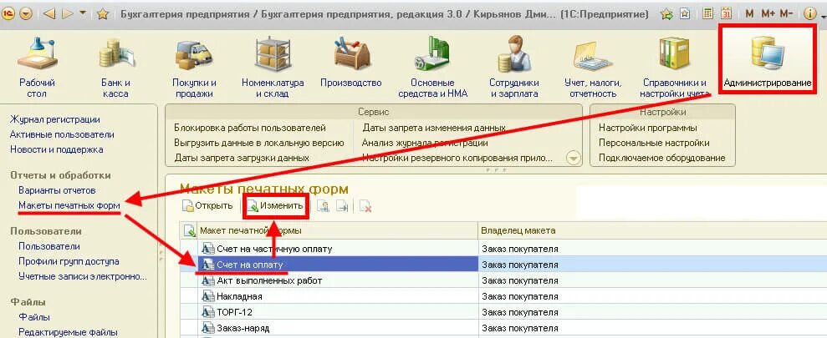Open Персональные настройки

[x=654, y=143]
